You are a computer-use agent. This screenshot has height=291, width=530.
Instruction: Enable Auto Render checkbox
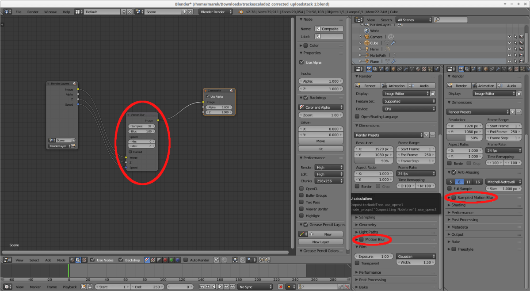point(186,260)
